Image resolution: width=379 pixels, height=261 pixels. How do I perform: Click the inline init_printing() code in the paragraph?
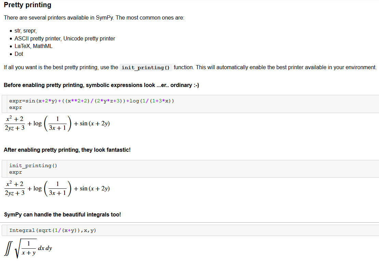tap(146, 67)
